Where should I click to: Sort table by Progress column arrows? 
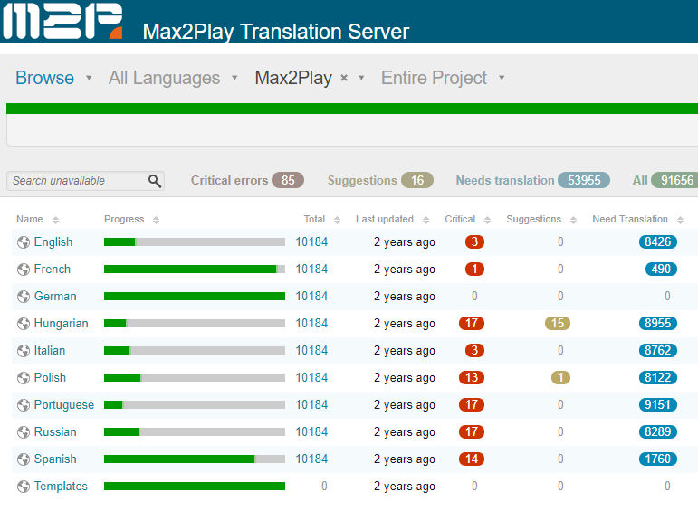pos(156,220)
